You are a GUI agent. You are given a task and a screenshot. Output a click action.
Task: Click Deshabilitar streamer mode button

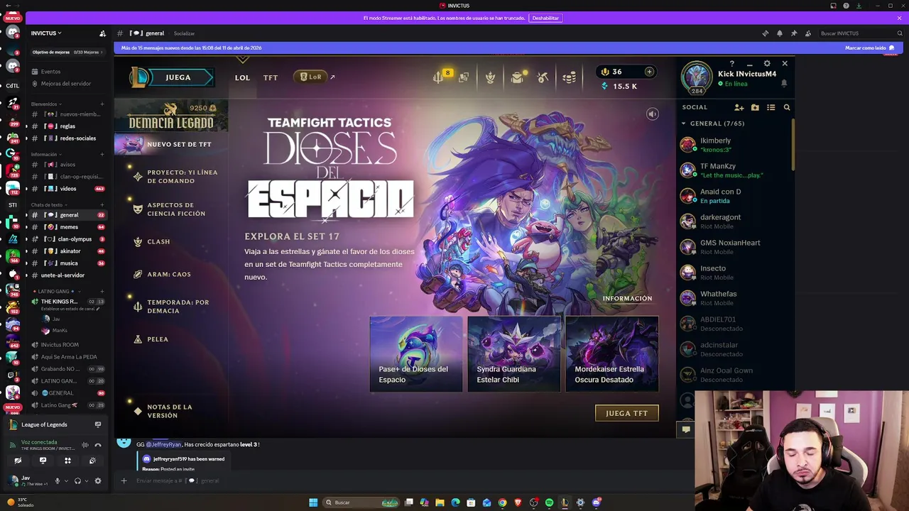point(545,18)
